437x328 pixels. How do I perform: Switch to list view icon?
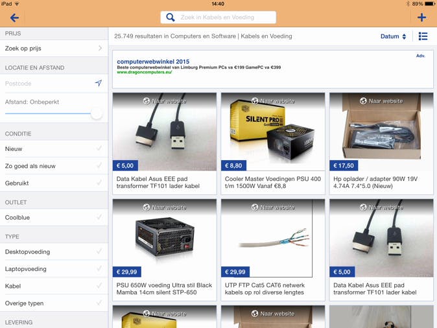tap(423, 36)
